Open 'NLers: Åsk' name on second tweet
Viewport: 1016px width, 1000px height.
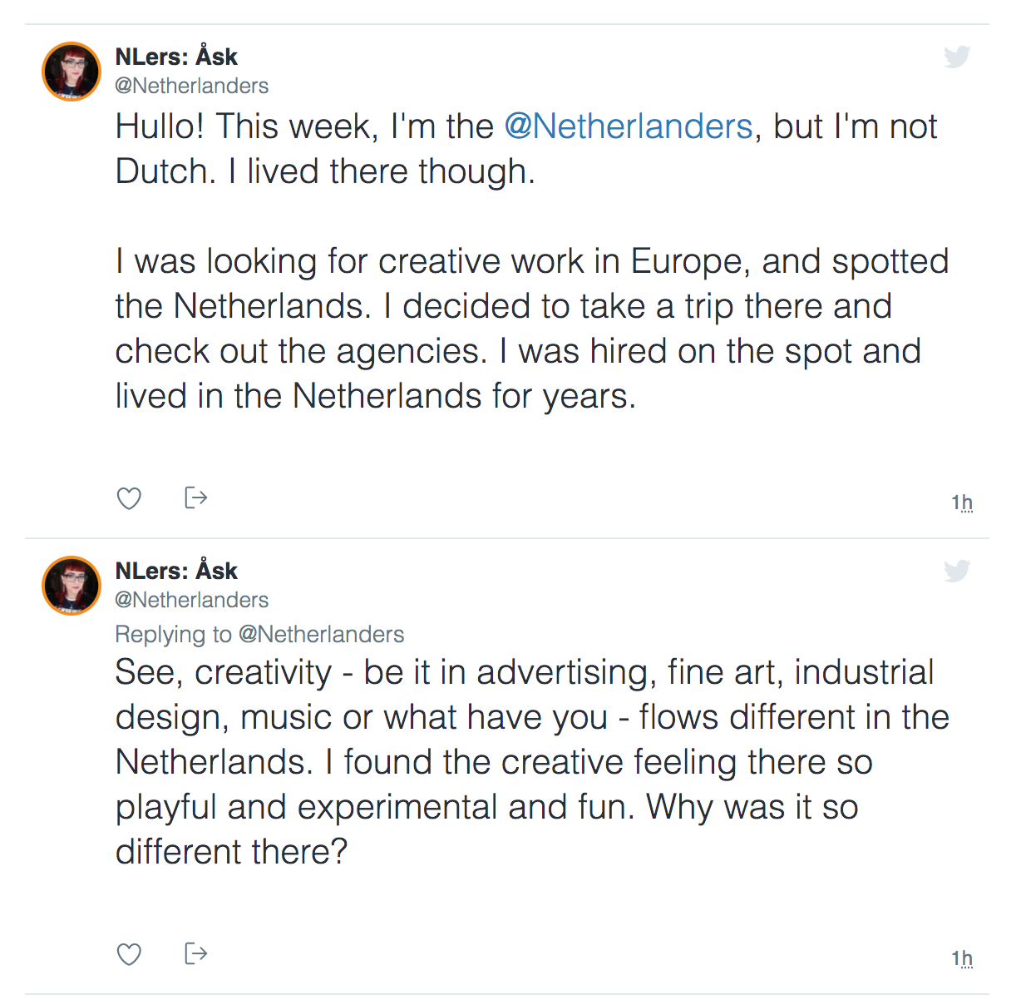tap(176, 571)
